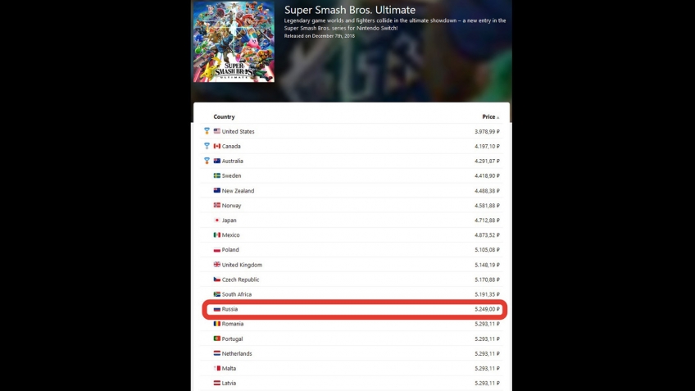Click the Russia flag icon
The height and width of the screenshot is (391, 695).
(x=216, y=309)
